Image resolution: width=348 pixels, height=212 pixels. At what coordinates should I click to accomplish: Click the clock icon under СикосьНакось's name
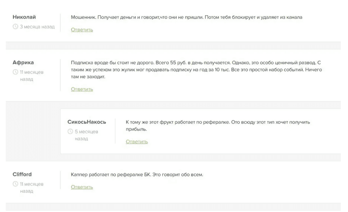pyautogui.click(x=70, y=131)
